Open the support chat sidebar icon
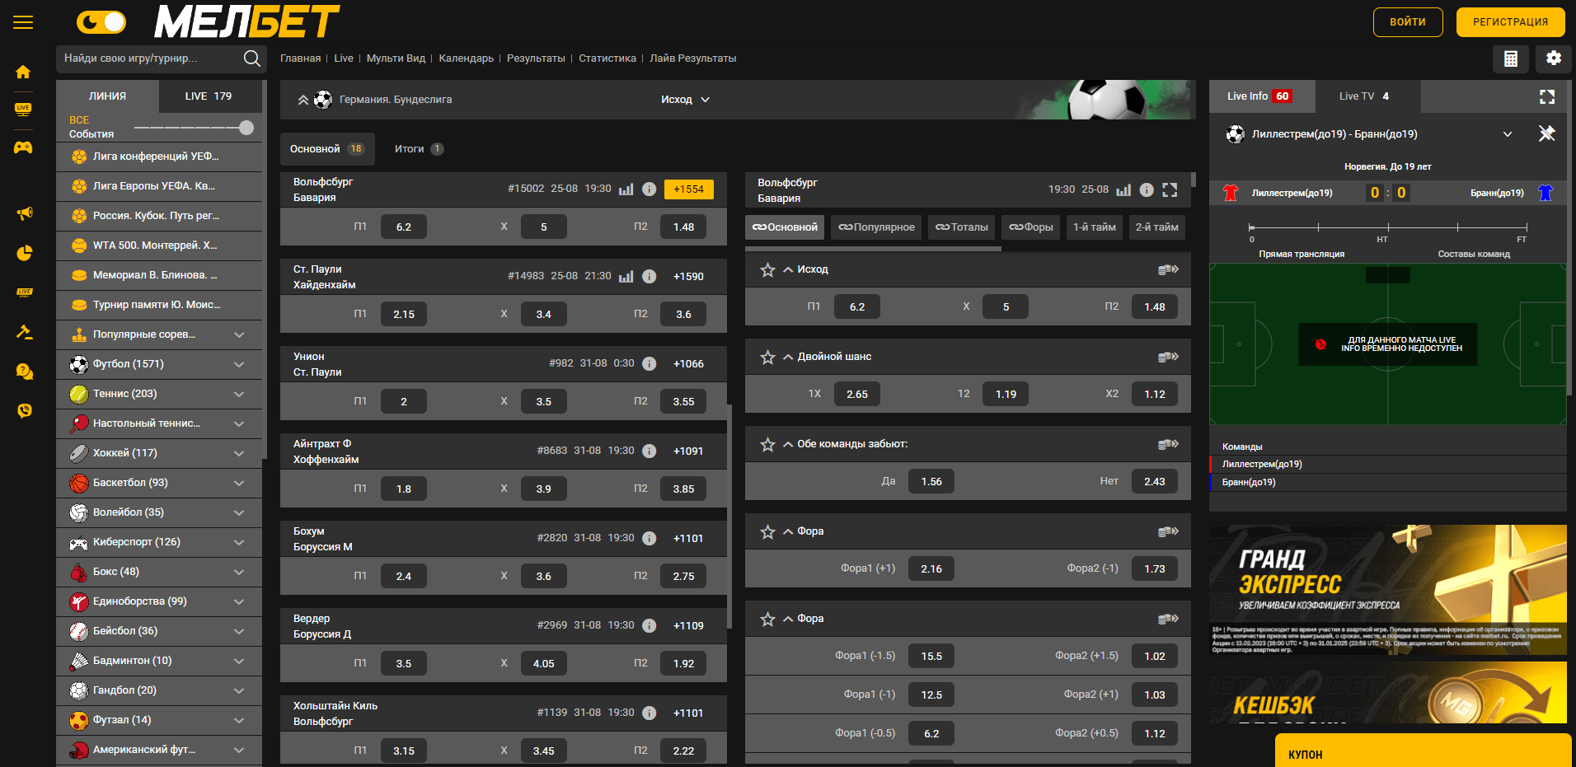Viewport: 1576px width, 767px height. pos(24,372)
